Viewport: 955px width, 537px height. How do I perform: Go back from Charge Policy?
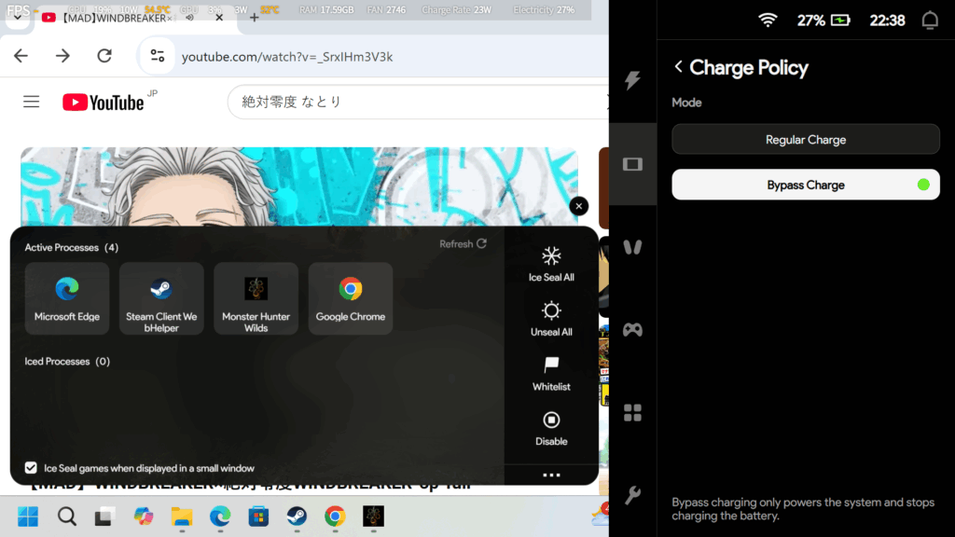click(679, 67)
